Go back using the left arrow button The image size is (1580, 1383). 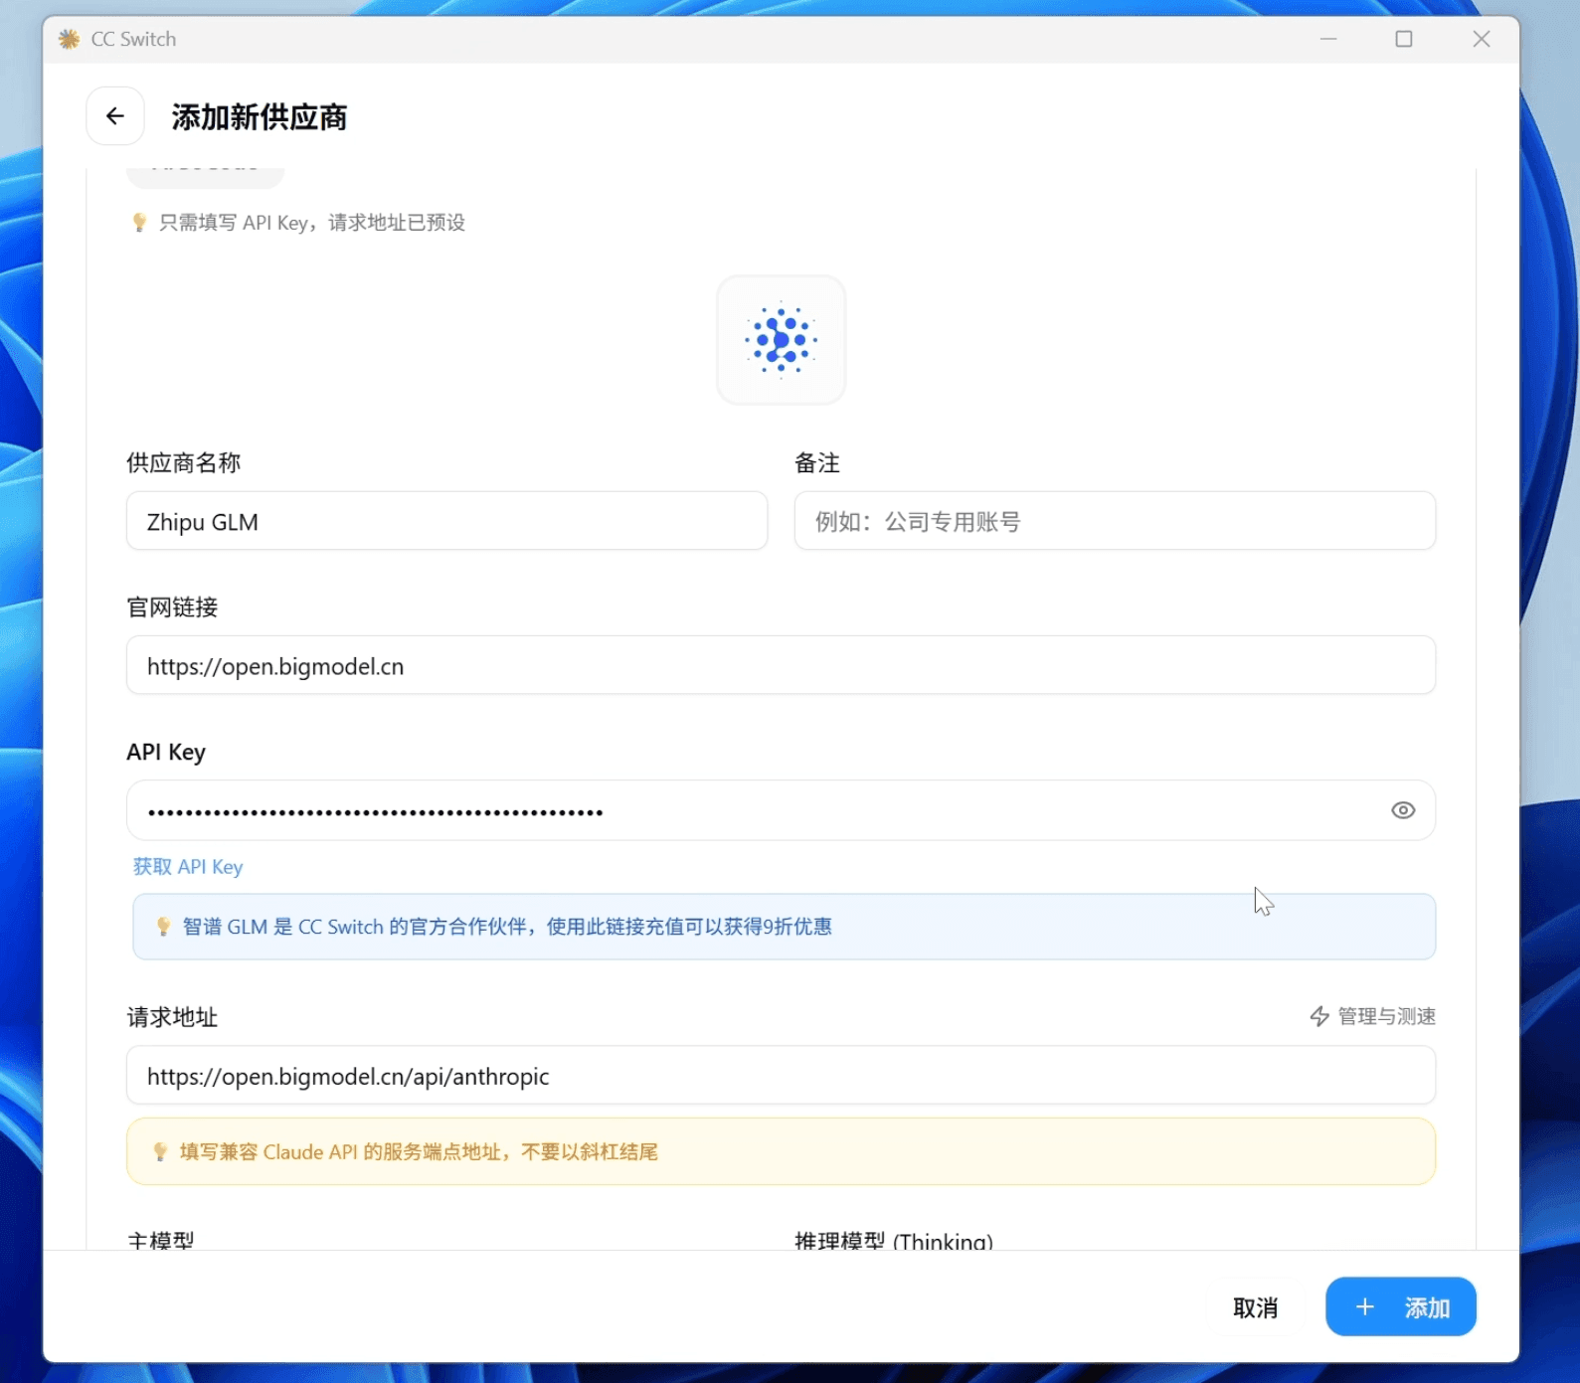[115, 116]
